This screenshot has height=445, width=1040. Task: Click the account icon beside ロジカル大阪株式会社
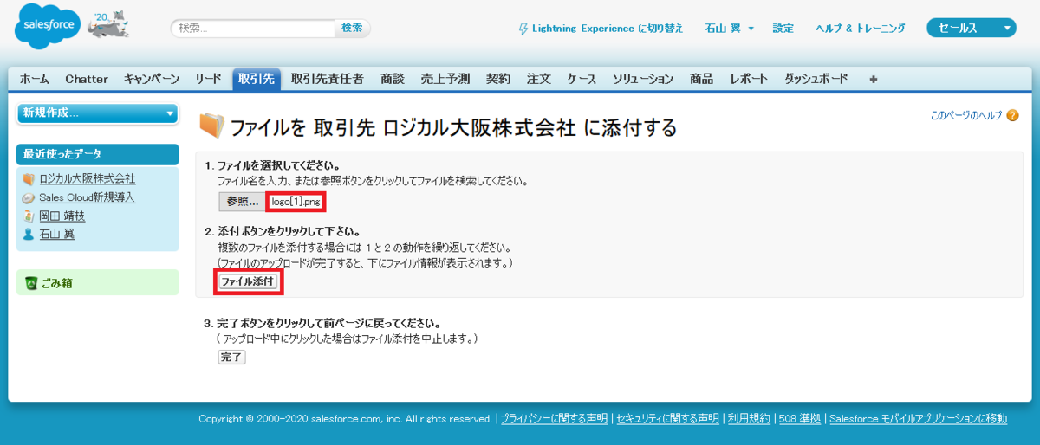(29, 179)
